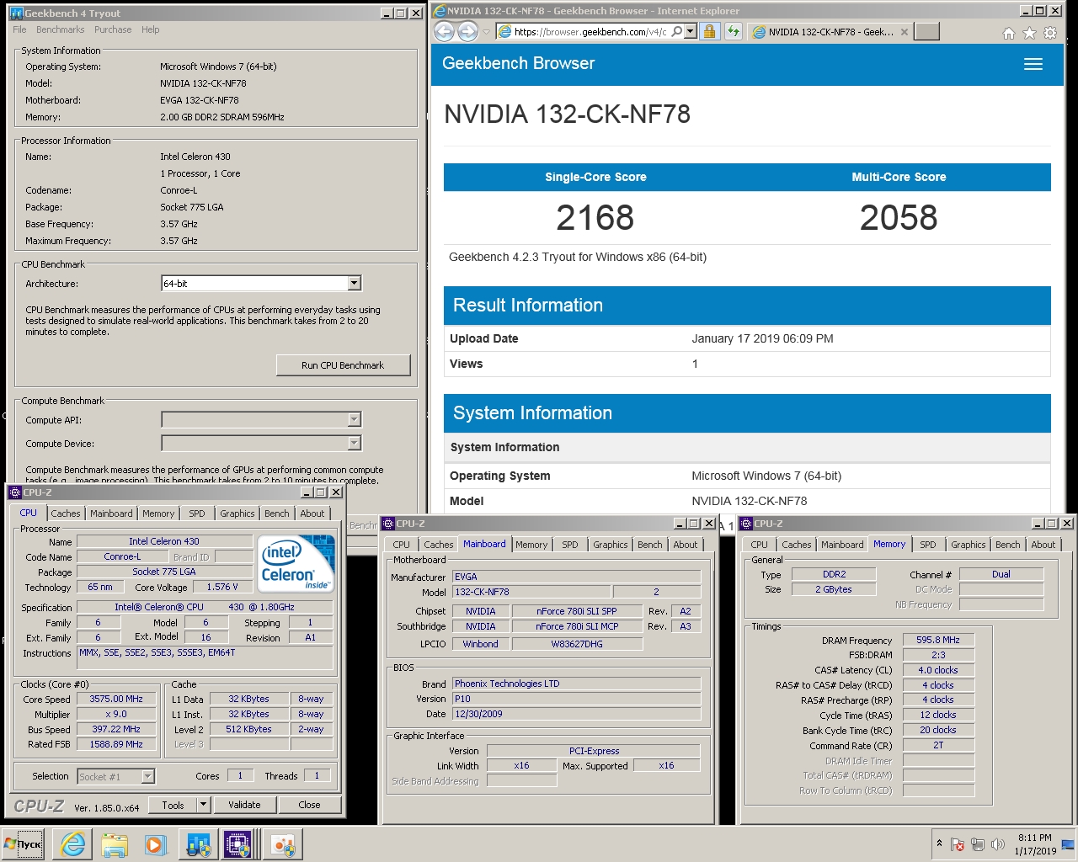Click the search magnifier in address bar
1078x862 pixels.
(677, 31)
